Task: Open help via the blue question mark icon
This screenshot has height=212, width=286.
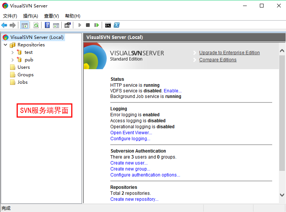Action: pos(47,25)
